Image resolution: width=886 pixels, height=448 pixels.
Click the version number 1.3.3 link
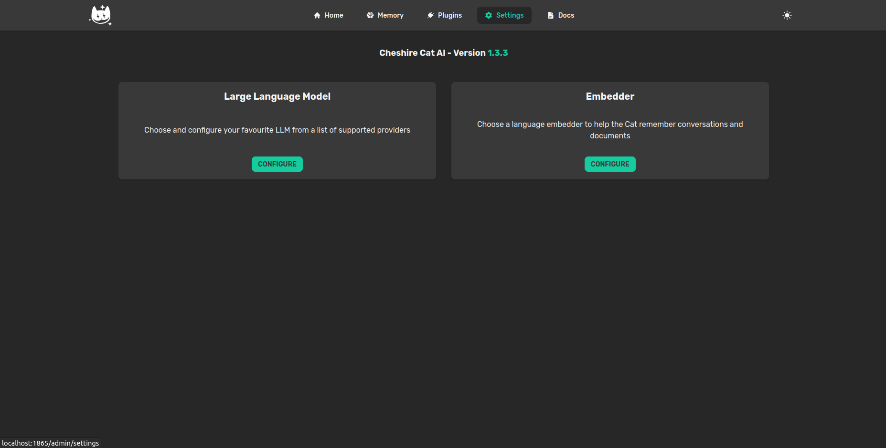pyautogui.click(x=498, y=52)
